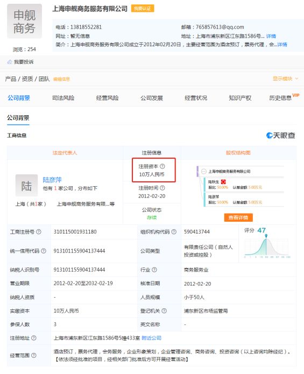Viewport: 304px width, 374px height.
Task: Switch to the 公司背景 tab
Action: coord(19,98)
